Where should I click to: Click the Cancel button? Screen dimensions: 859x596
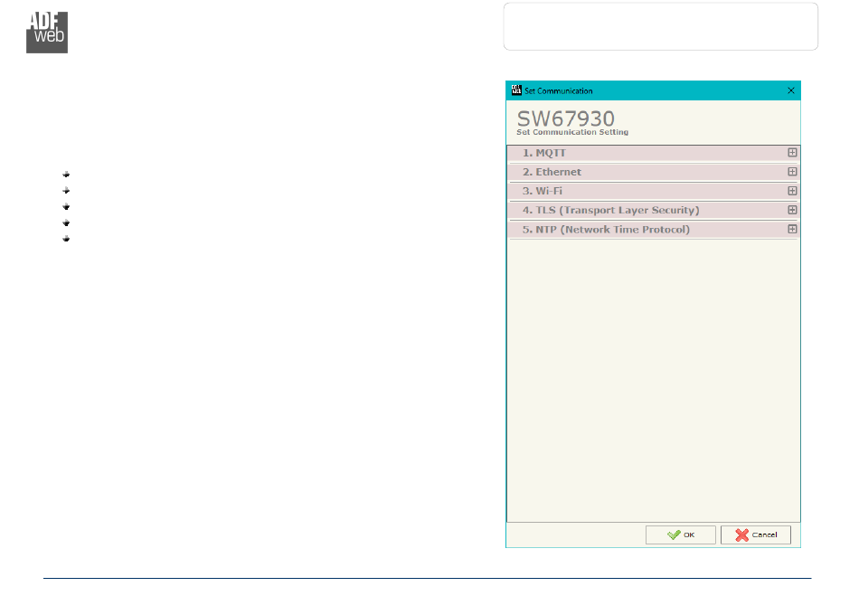(x=756, y=535)
